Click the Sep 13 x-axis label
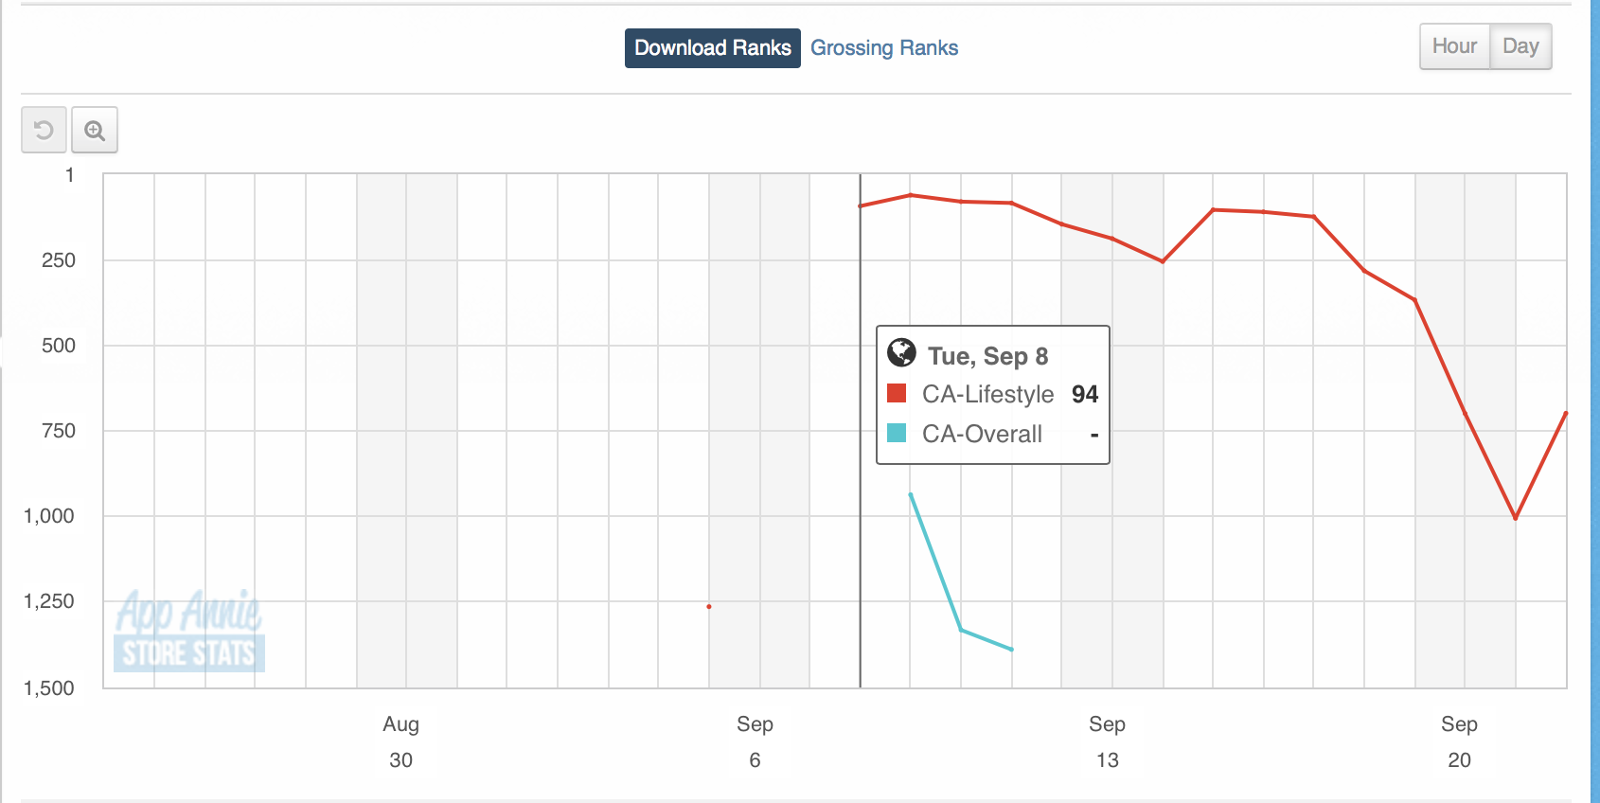This screenshot has width=1600, height=803. [1107, 741]
